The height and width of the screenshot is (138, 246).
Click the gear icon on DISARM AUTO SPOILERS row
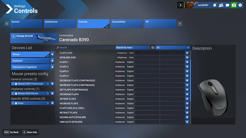(187, 117)
